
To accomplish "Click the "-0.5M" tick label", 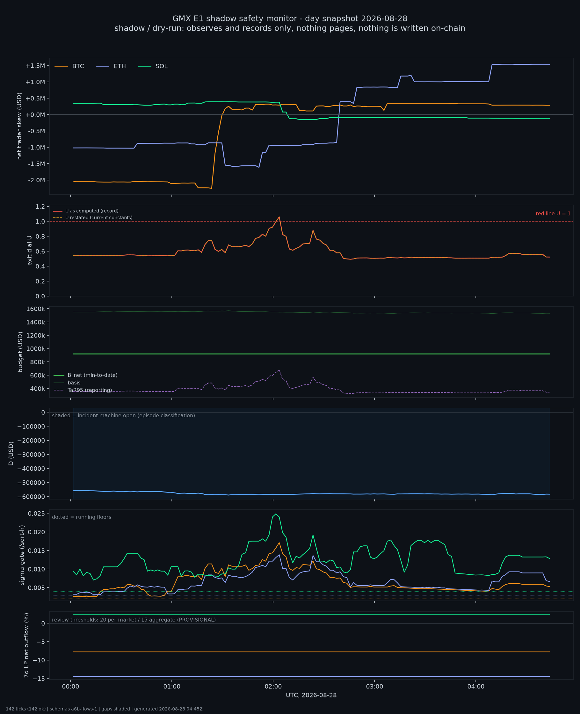I will pyautogui.click(x=36, y=131).
